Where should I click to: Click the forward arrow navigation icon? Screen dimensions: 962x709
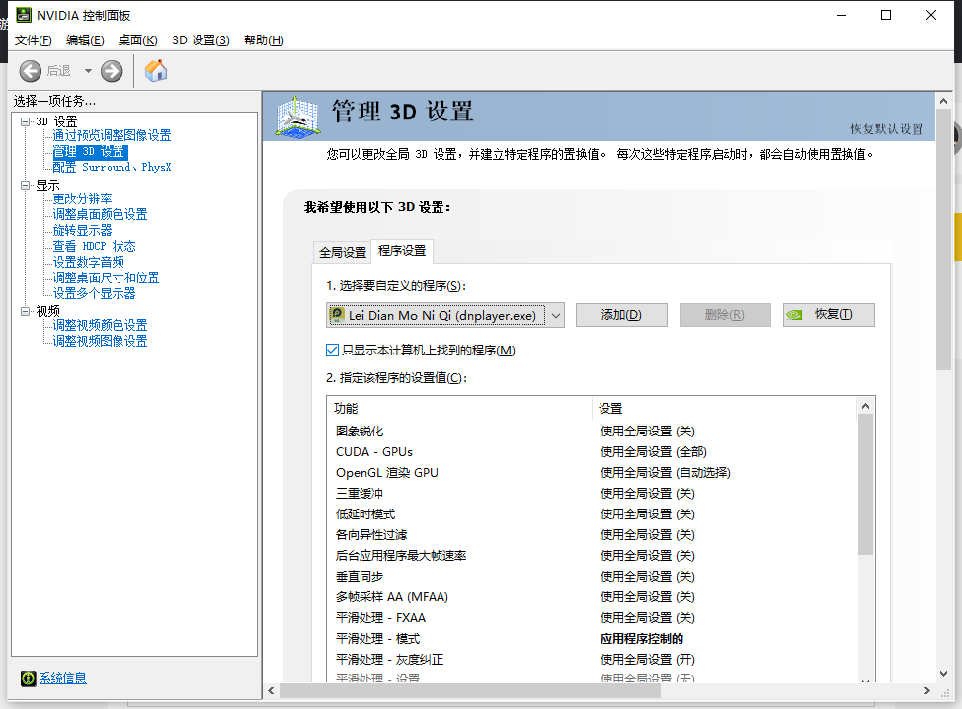(112, 71)
